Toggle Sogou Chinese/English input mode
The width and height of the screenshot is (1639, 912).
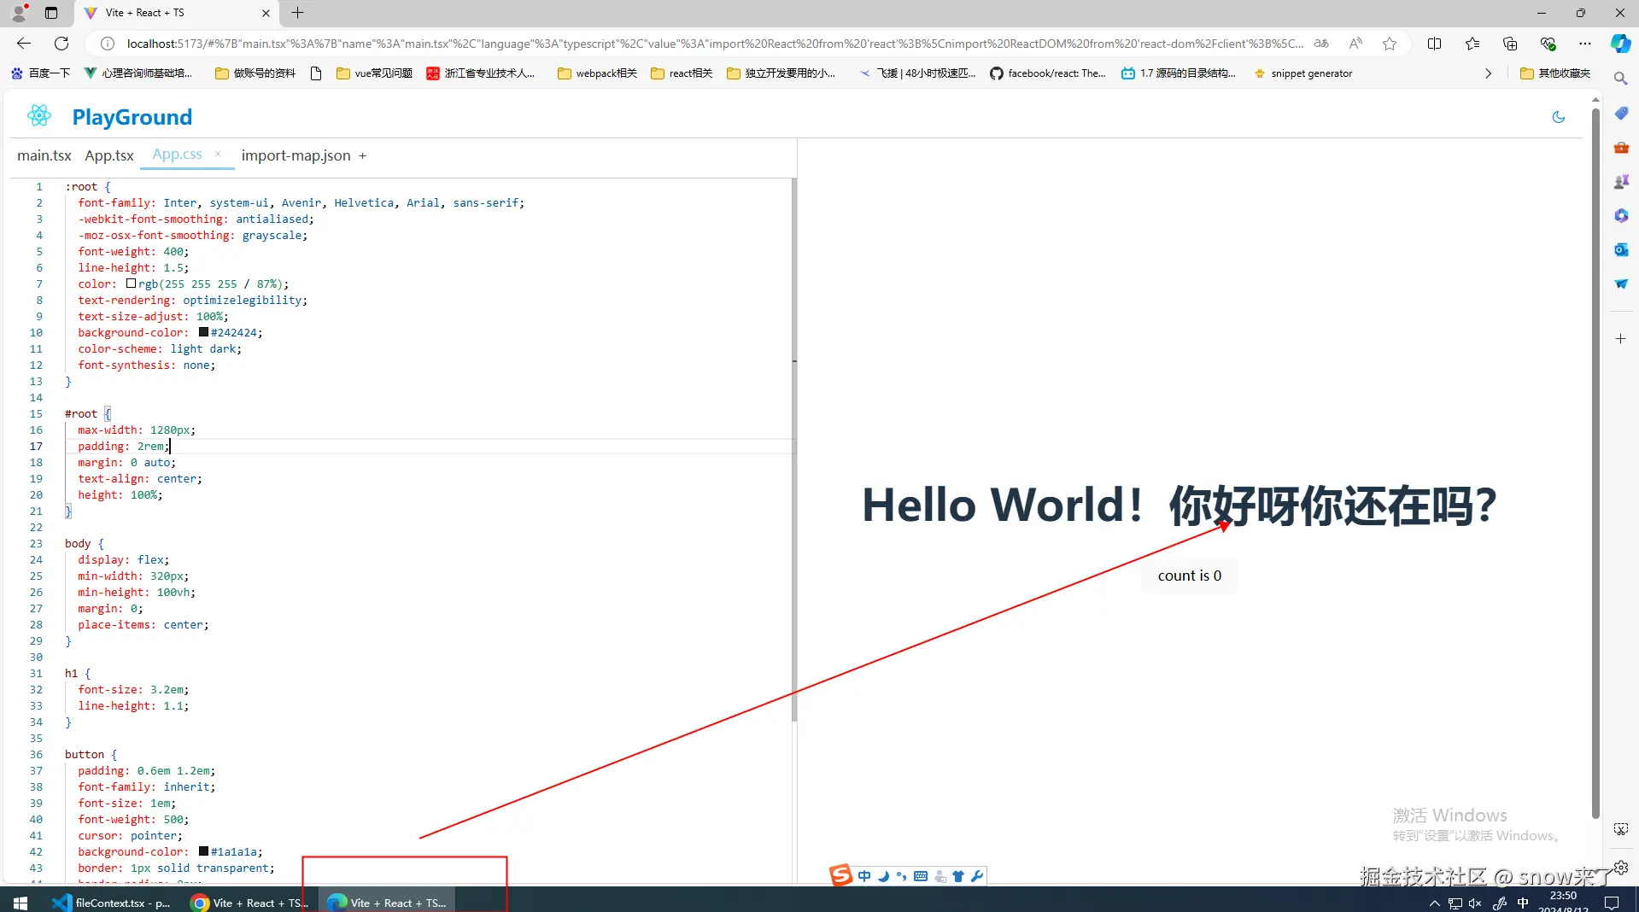864,876
